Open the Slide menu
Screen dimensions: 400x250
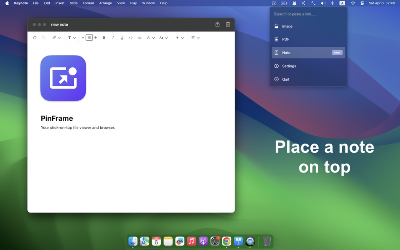[74, 3]
